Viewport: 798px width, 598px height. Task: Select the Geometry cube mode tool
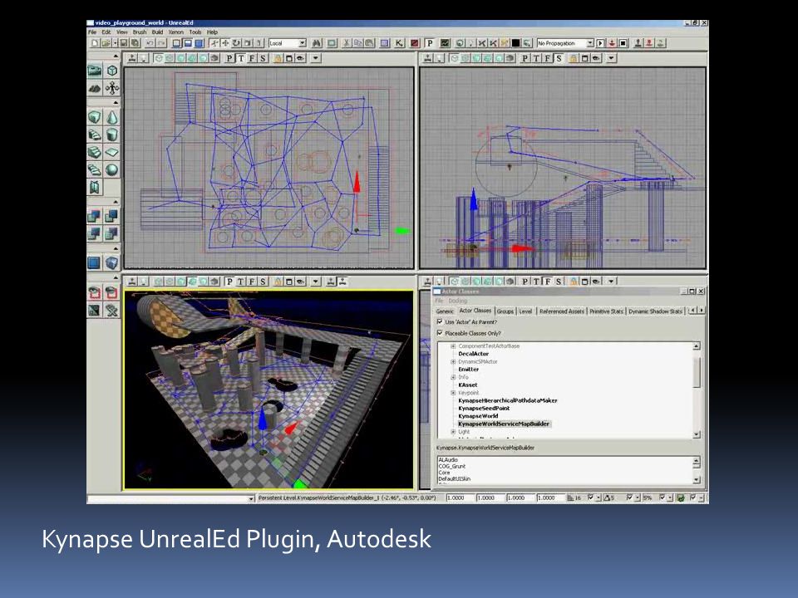(x=112, y=70)
